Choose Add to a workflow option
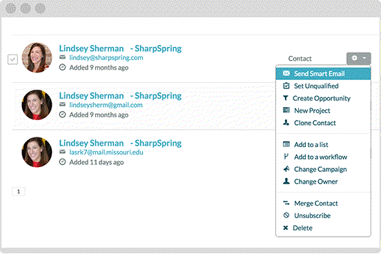381x254 pixels. click(323, 157)
